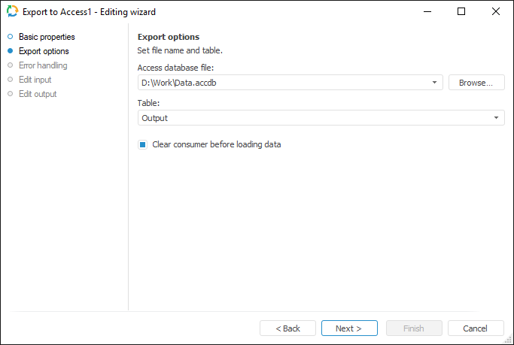Expand the Access database file dropdown arrow
Image resolution: width=514 pixels, height=345 pixels.
[436, 83]
